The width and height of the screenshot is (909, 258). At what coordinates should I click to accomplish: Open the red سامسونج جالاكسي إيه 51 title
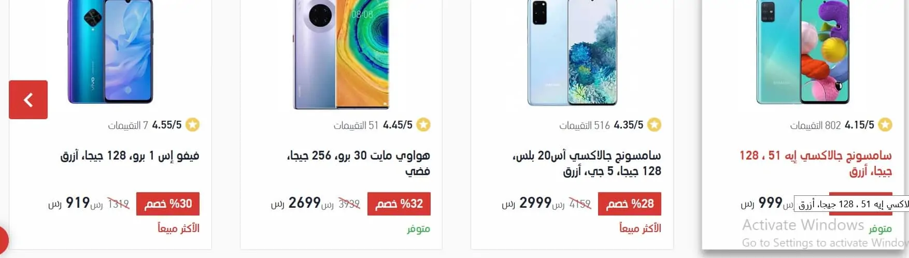click(816, 163)
